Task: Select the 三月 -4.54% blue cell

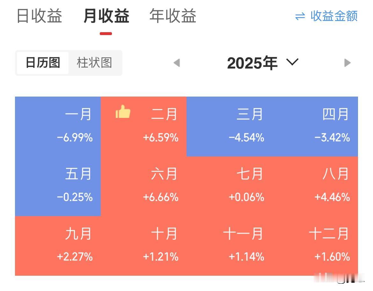Action: point(229,126)
